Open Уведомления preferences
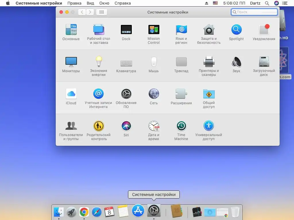Screen dimensions: 294x220 (264, 32)
